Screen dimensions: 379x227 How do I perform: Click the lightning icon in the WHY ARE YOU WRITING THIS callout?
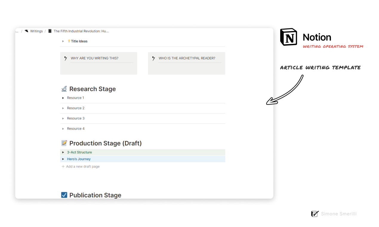point(66,58)
